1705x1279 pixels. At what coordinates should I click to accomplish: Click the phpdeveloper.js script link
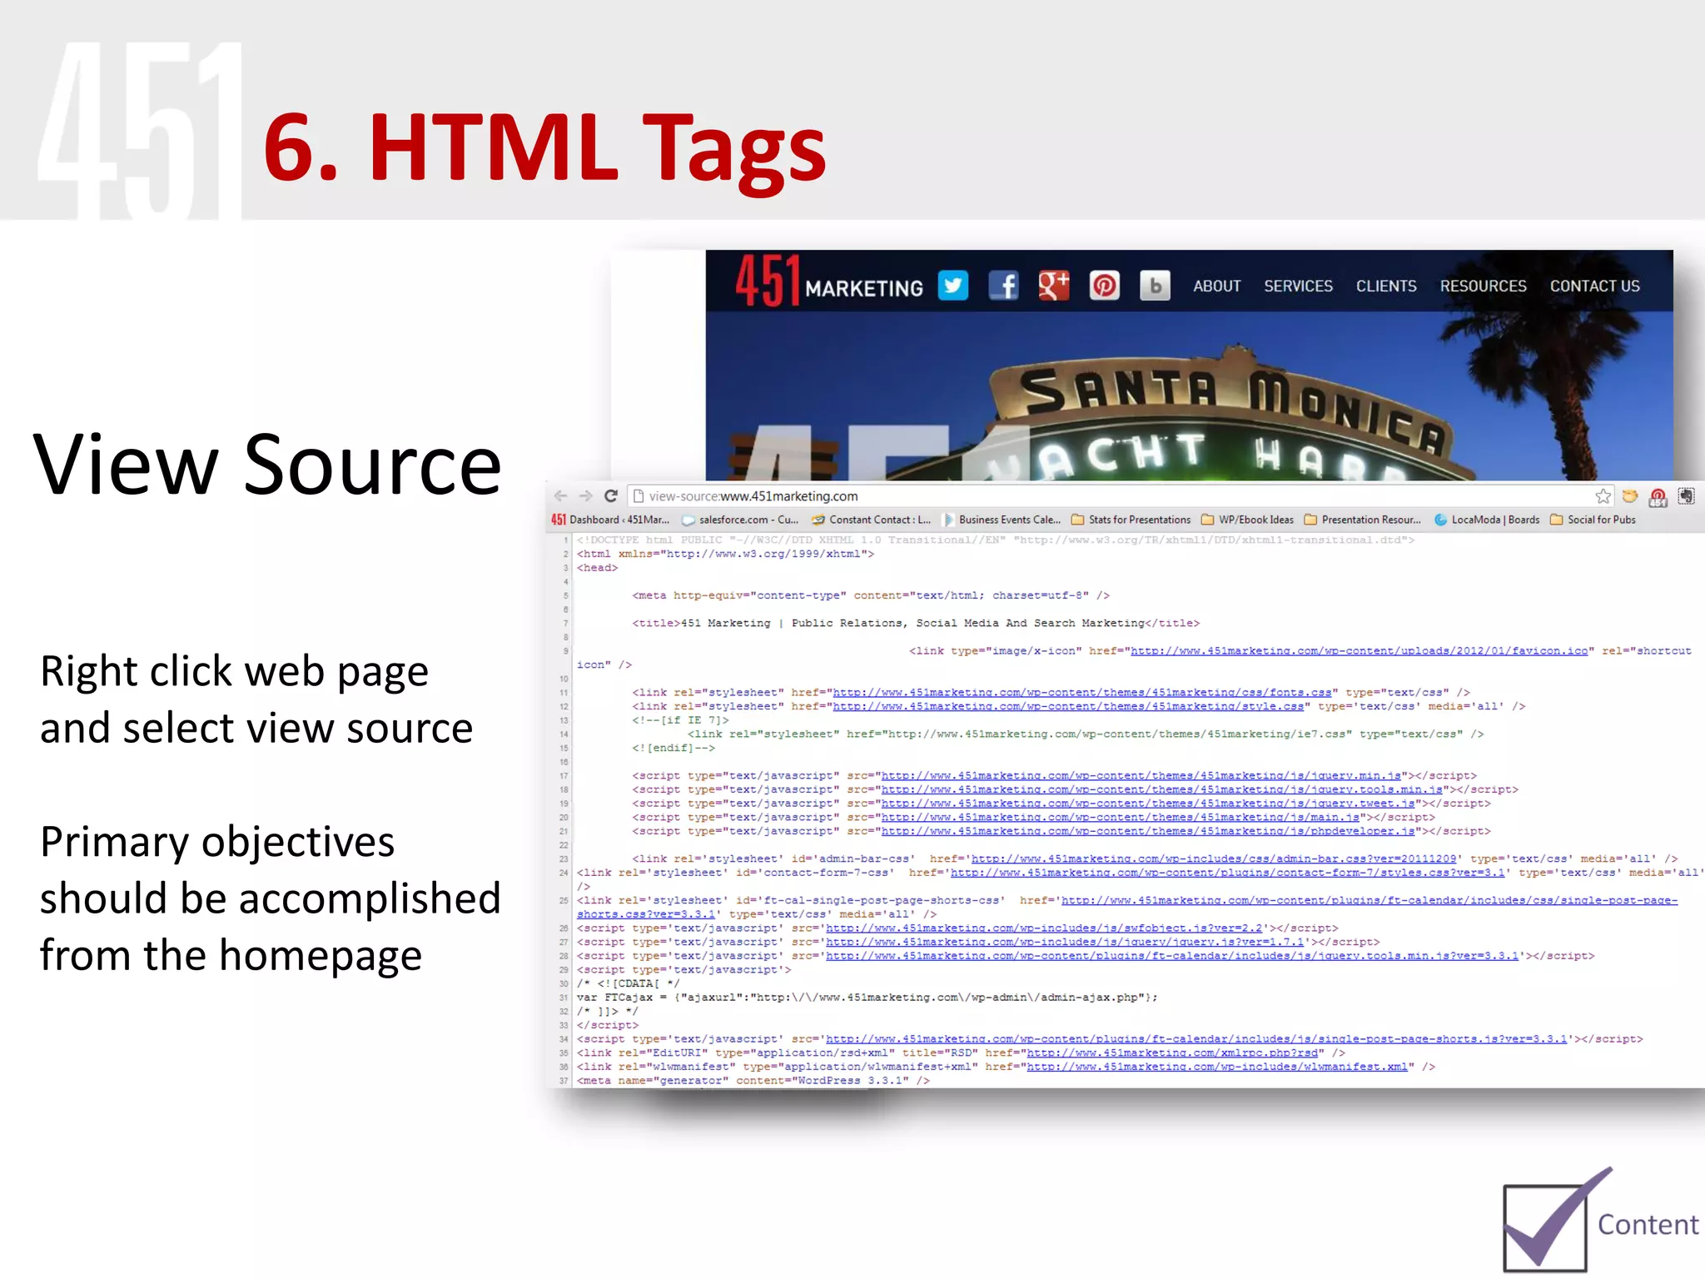1148,832
